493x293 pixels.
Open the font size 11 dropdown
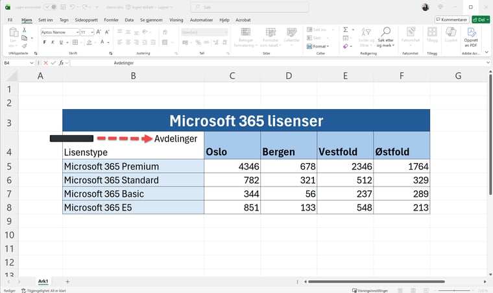92,32
